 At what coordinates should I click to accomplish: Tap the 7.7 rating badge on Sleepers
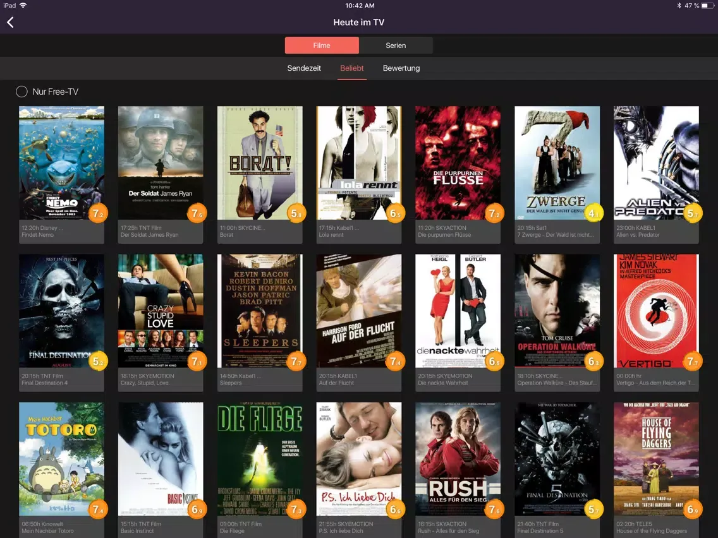pyautogui.click(x=296, y=361)
